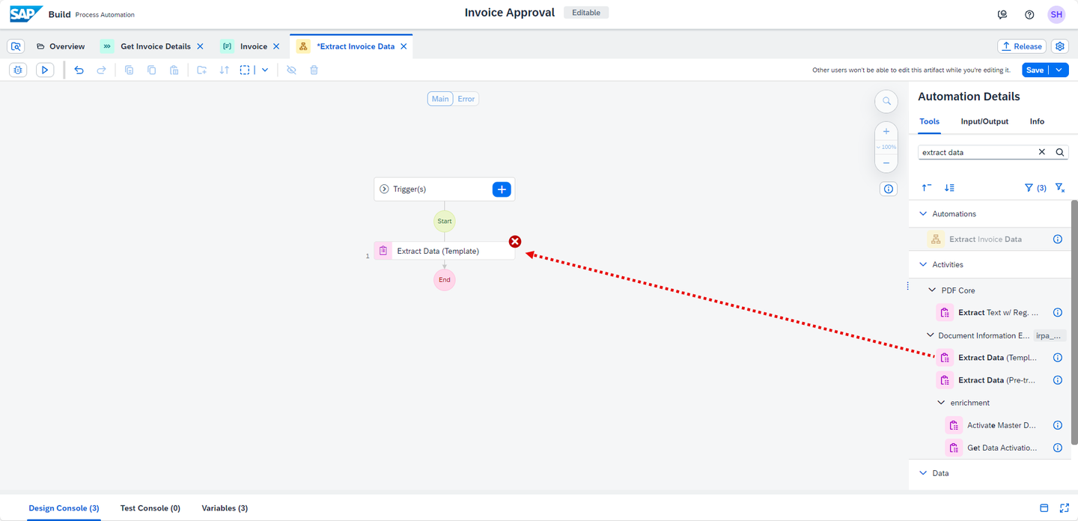The height and width of the screenshot is (521, 1078).
Task: Click the debug bug icon in toolbar
Action: coord(19,70)
